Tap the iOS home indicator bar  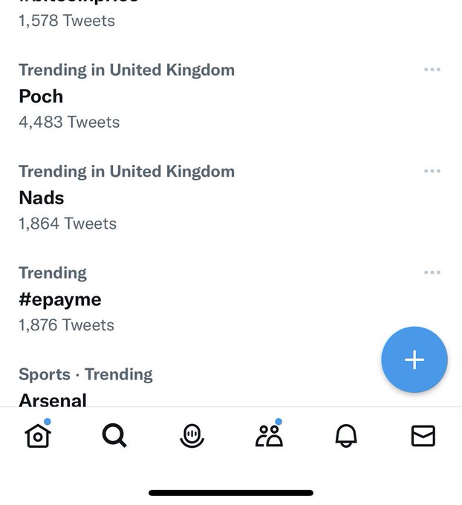[231, 493]
